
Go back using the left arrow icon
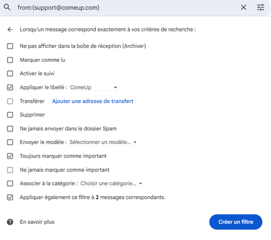(10, 29)
